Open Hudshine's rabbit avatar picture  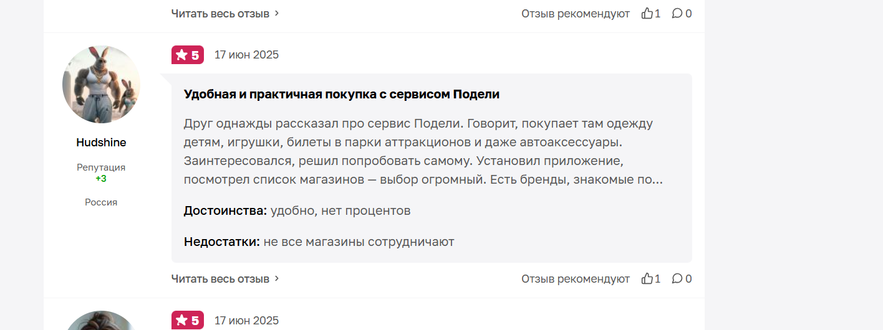click(x=101, y=84)
